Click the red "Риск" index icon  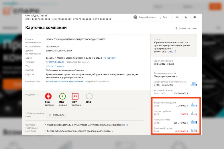coord(48,96)
